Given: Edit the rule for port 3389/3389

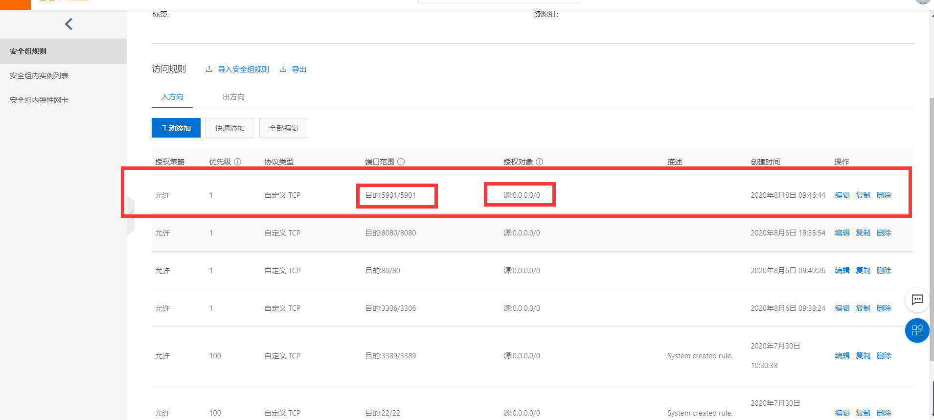Looking at the screenshot, I should [x=842, y=356].
